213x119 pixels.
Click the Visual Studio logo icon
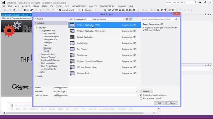[x=3, y=3]
